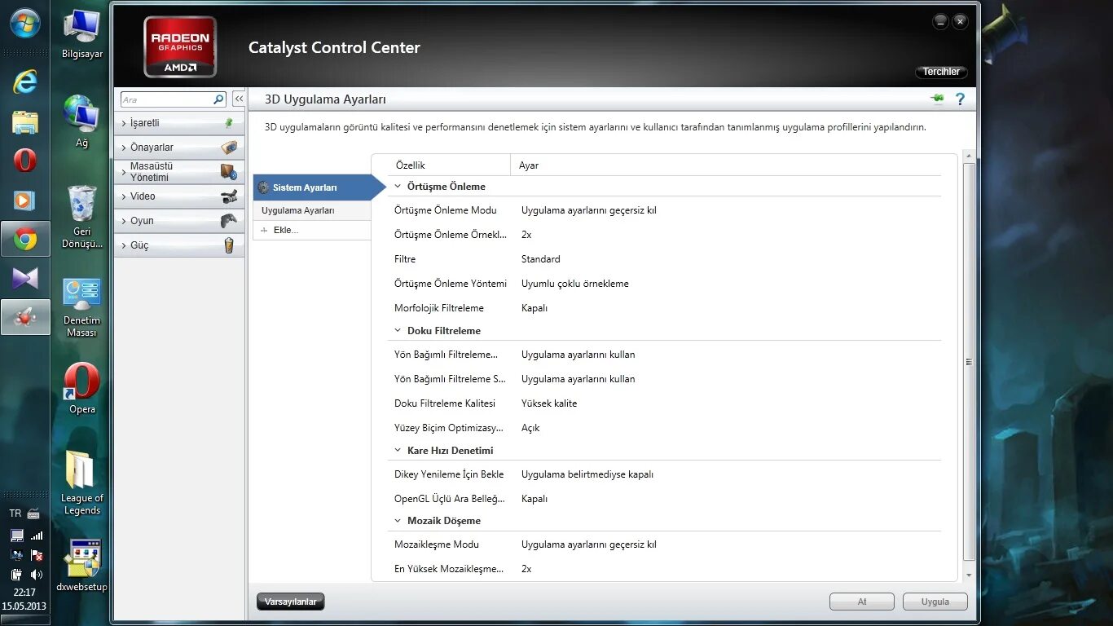Collapse the sidebar with the double-arrow button
The width and height of the screenshot is (1113, 626).
(239, 99)
